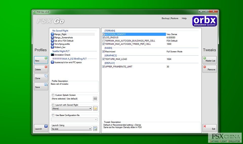Open the Backup menu link

[165, 18]
